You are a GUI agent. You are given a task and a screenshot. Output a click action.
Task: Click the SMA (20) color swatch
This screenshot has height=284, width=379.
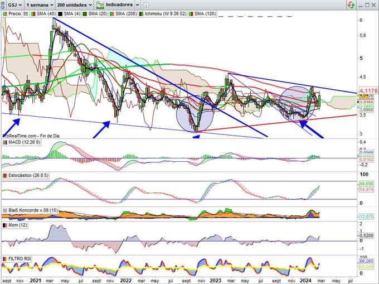coord(85,12)
